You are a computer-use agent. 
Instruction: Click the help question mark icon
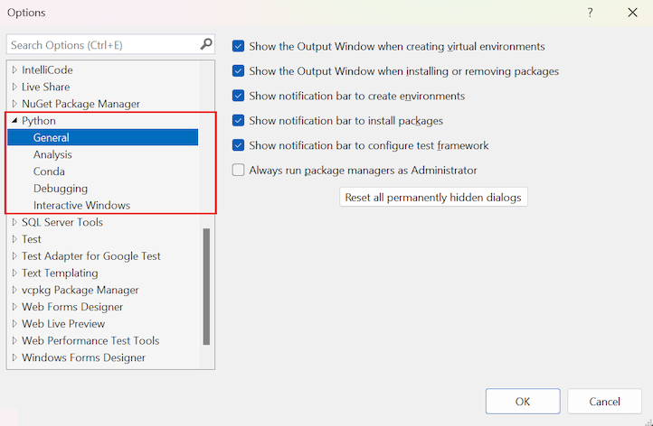click(x=590, y=13)
